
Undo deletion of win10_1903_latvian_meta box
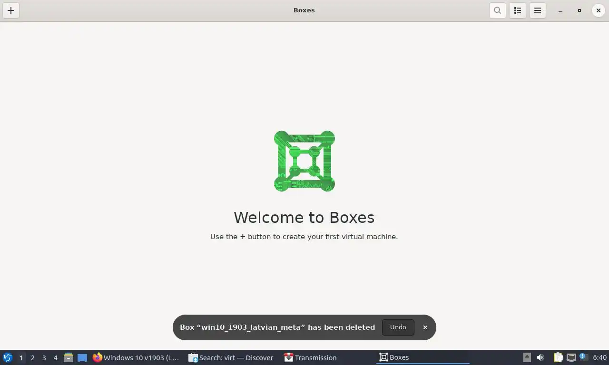tap(398, 327)
